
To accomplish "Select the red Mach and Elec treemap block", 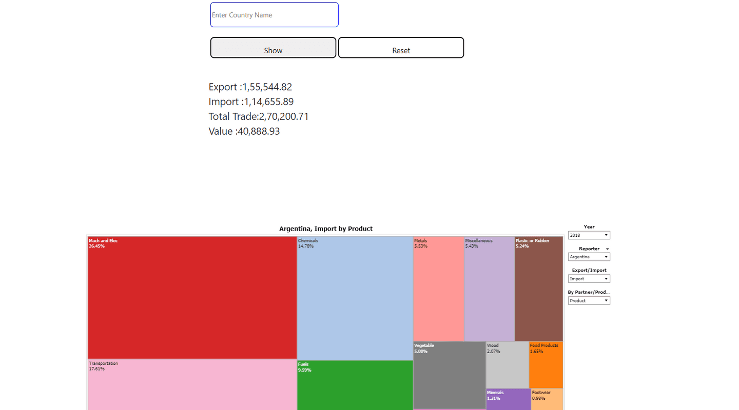I will click(x=192, y=297).
